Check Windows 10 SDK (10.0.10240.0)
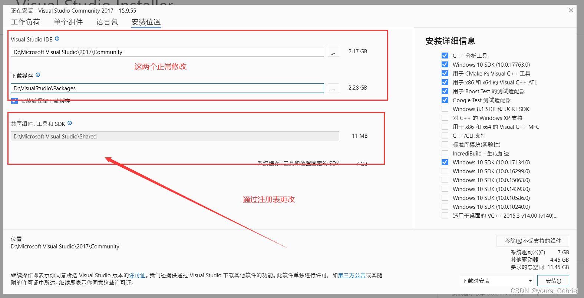Image resolution: width=584 pixels, height=298 pixels. (445, 207)
